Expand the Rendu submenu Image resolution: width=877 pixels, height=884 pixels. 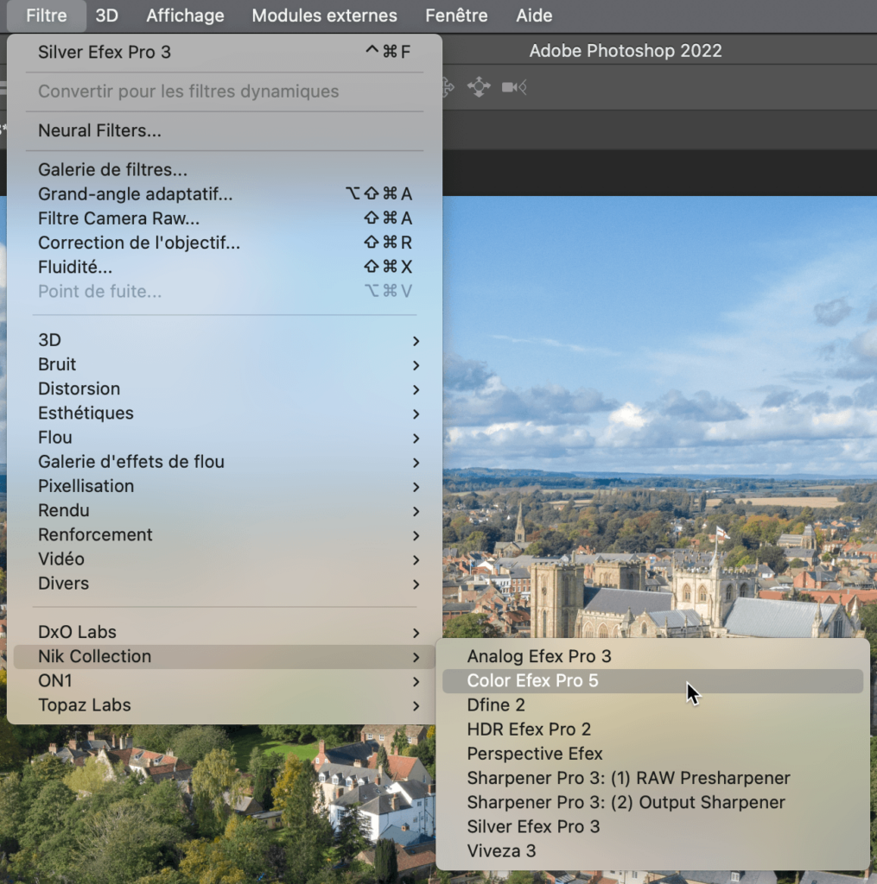[x=224, y=510]
